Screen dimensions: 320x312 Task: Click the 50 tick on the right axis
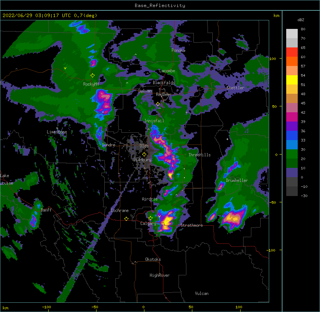pos(274,106)
